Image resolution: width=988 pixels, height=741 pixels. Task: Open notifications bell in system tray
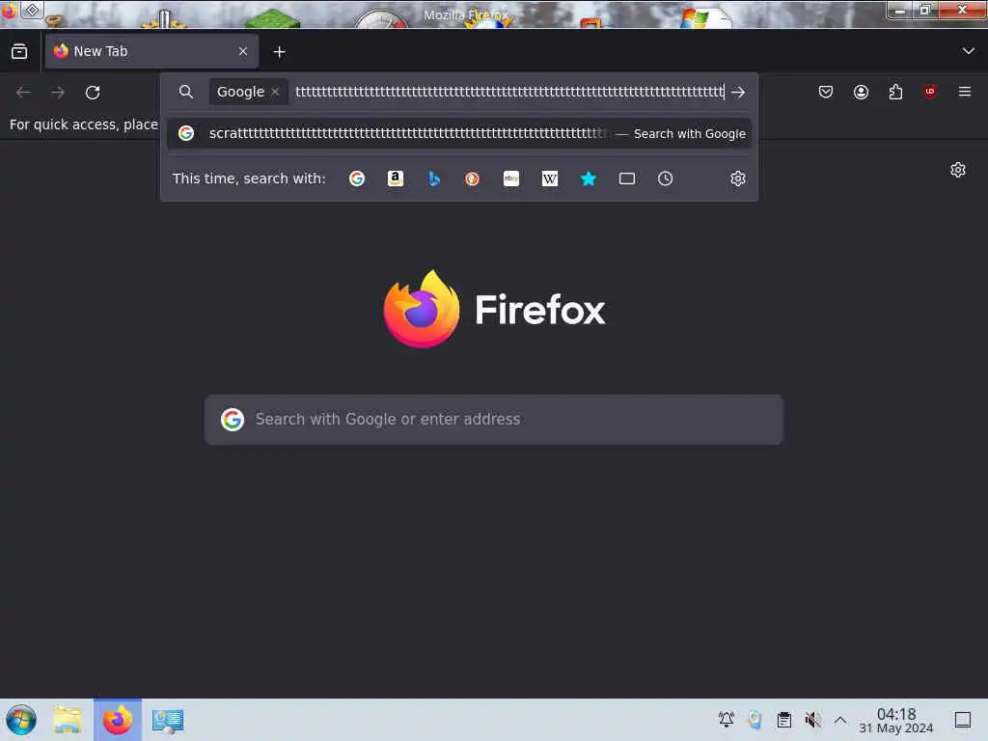[x=727, y=720]
